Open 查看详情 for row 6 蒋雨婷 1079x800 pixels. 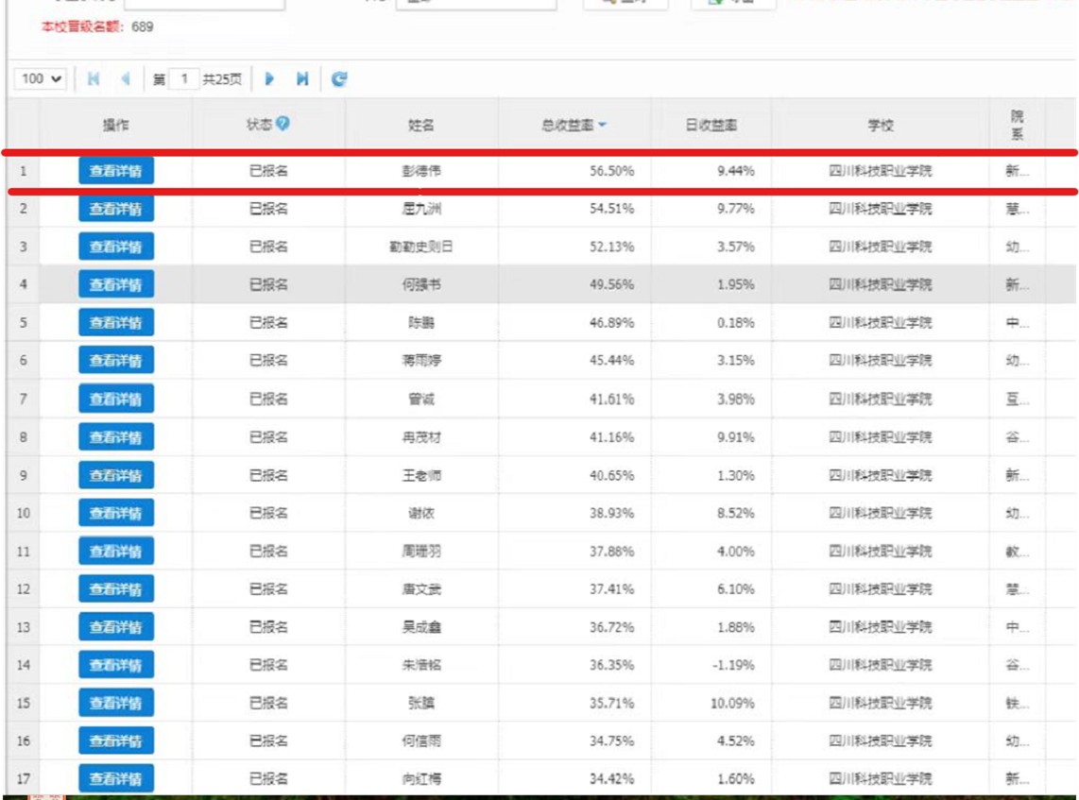point(116,361)
